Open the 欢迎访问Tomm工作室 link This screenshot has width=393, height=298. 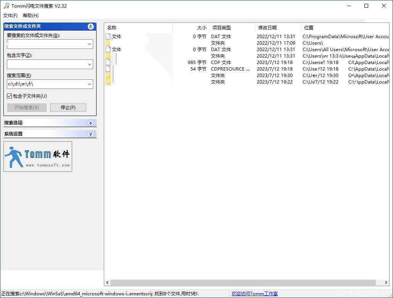pos(254,294)
